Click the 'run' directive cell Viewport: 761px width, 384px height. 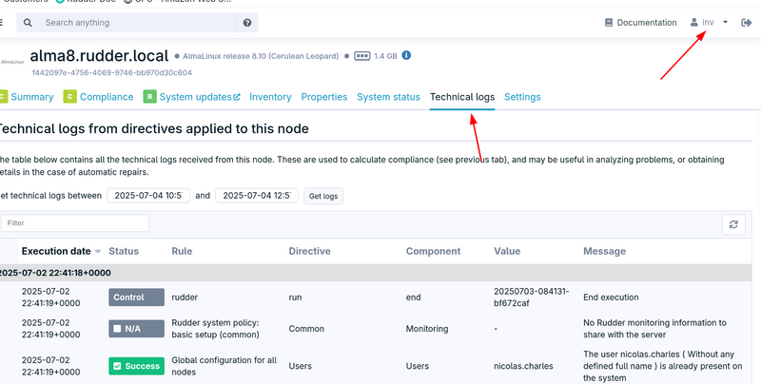click(295, 298)
